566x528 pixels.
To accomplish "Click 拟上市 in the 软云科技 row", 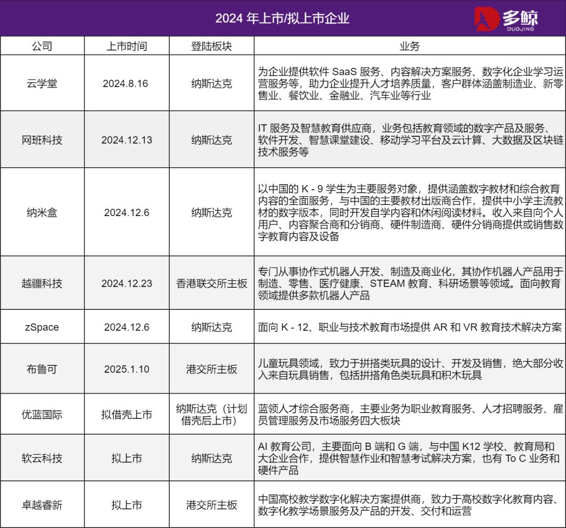I will click(127, 458).
